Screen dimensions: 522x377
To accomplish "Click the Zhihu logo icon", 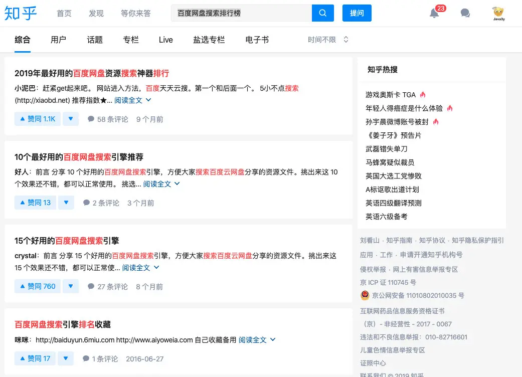I will tap(21, 14).
